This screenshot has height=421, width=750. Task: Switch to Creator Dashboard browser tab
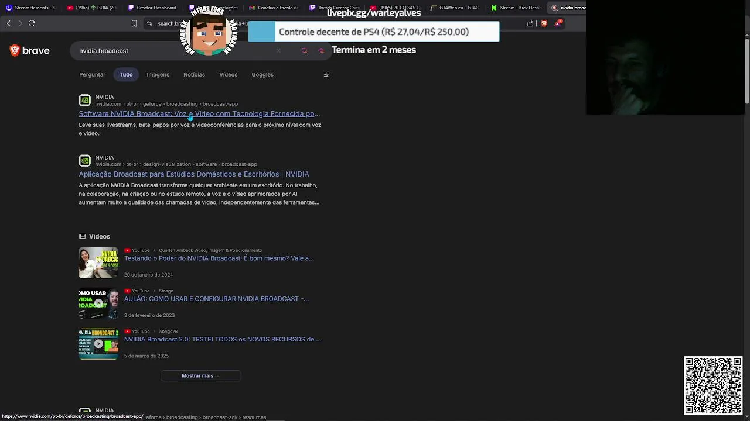tap(152, 8)
